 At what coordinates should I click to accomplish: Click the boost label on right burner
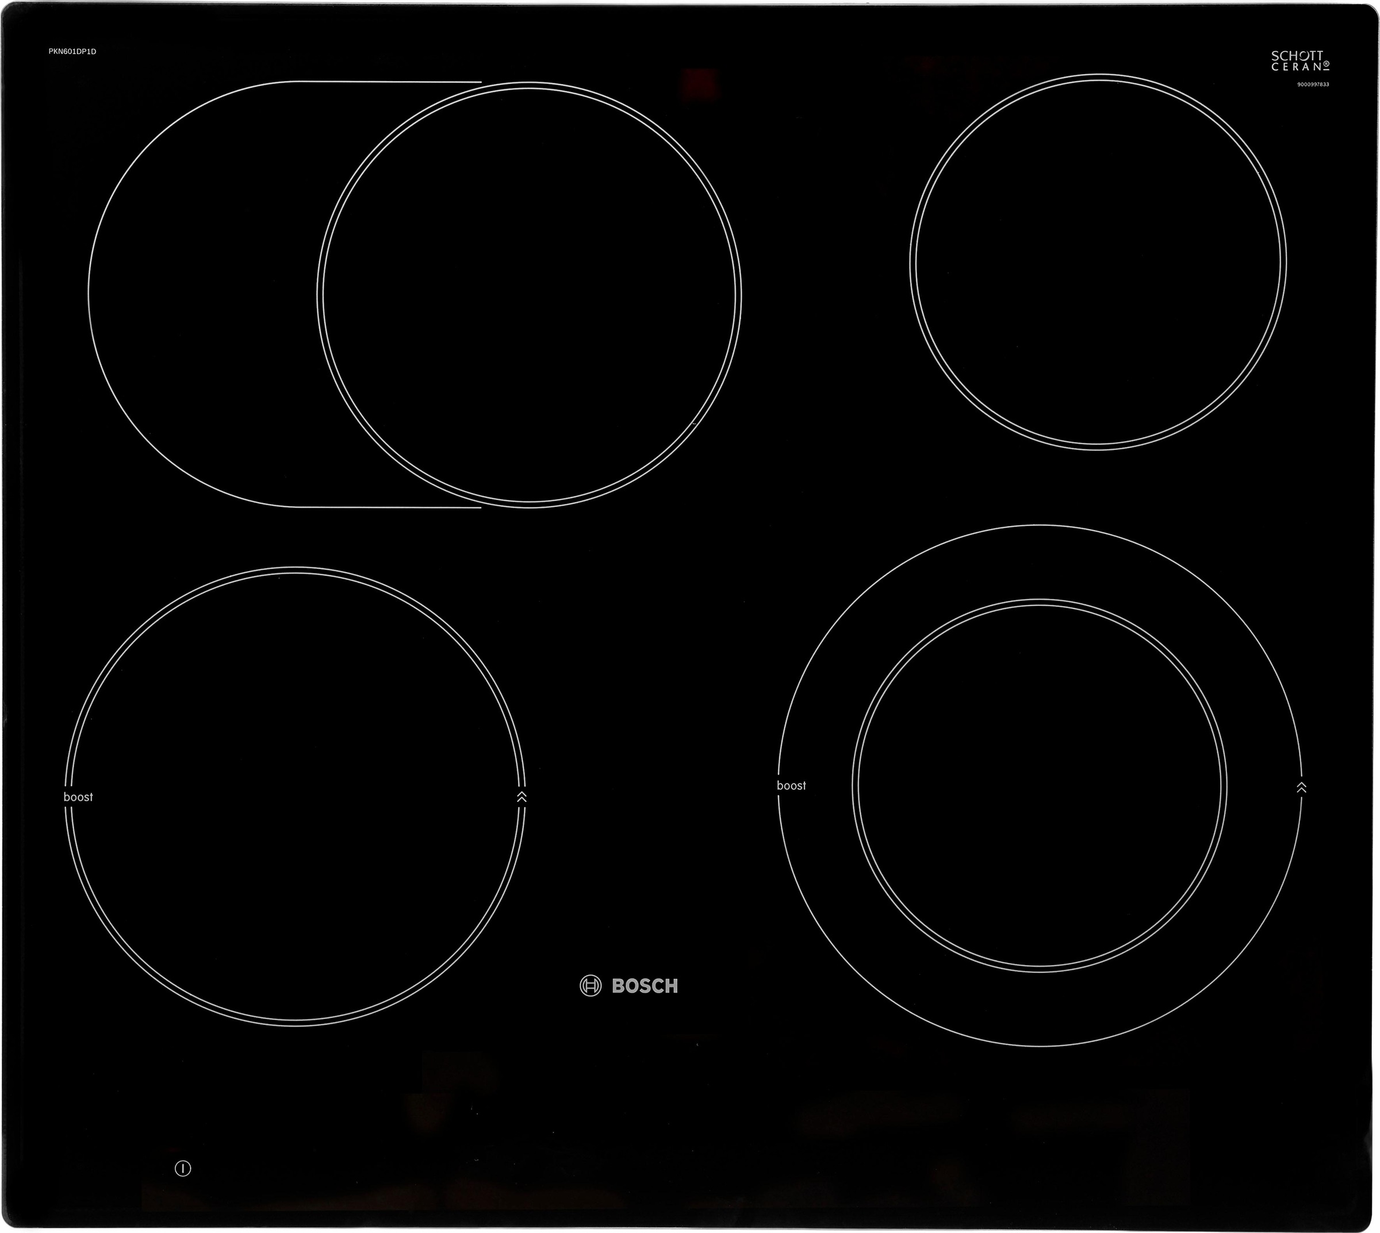(791, 786)
